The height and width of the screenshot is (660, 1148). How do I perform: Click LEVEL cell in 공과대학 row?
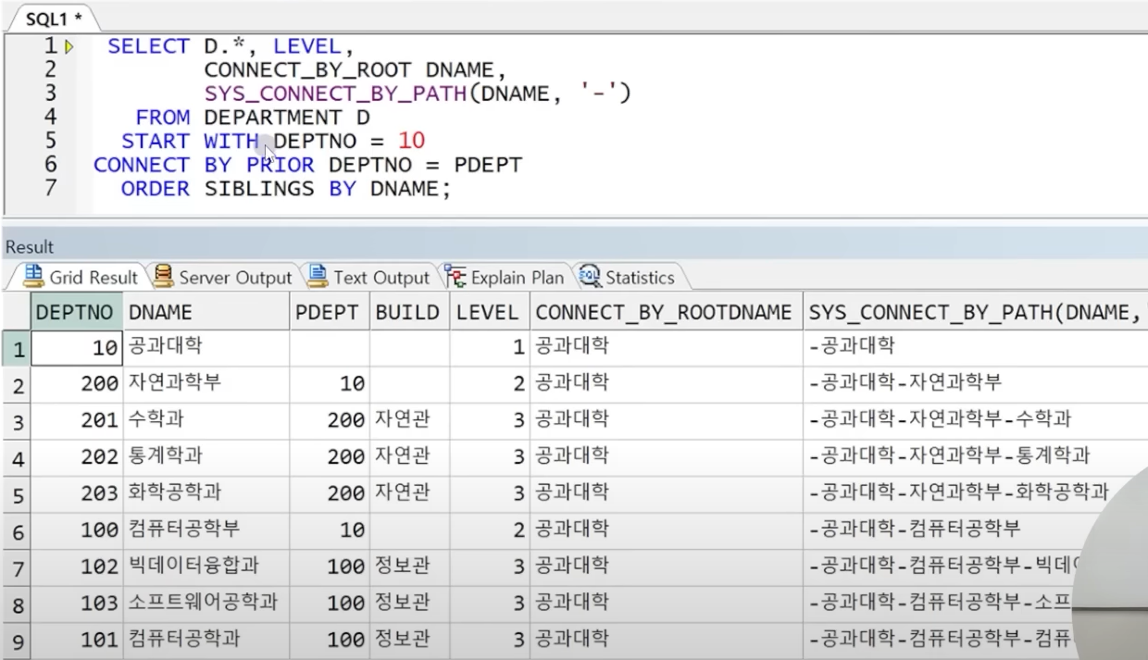(x=490, y=348)
